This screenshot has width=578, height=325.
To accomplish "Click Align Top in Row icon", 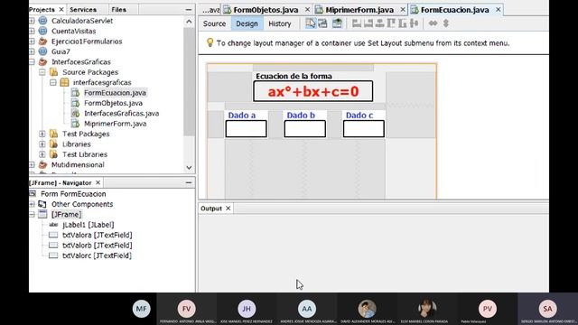I will coord(391,23).
